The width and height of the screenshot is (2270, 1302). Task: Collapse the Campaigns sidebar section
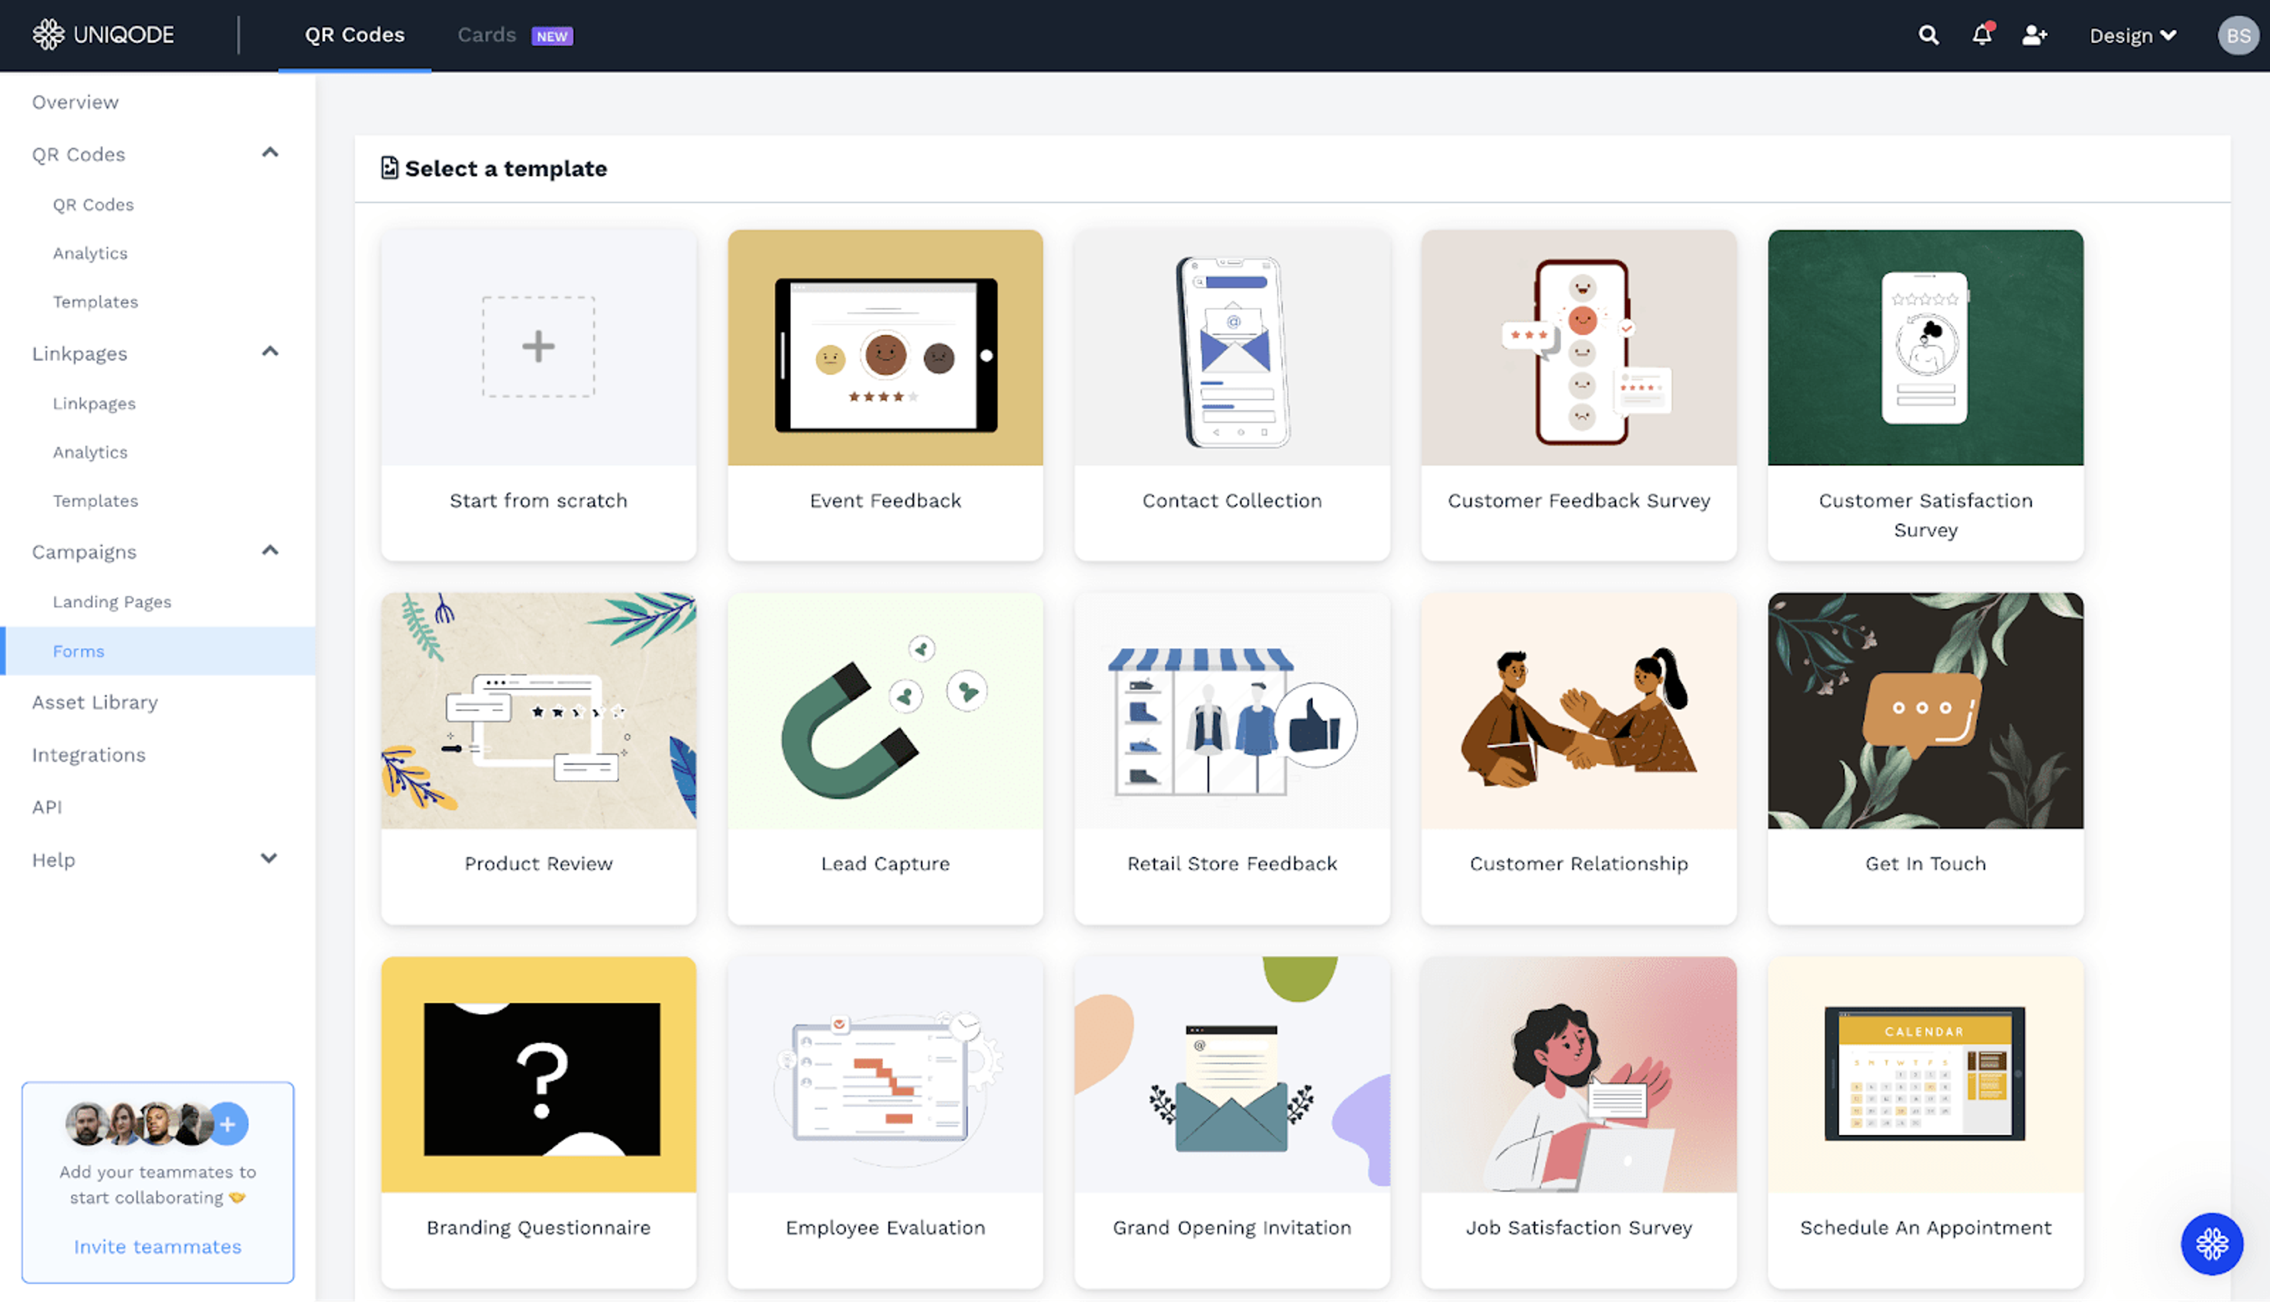(269, 550)
